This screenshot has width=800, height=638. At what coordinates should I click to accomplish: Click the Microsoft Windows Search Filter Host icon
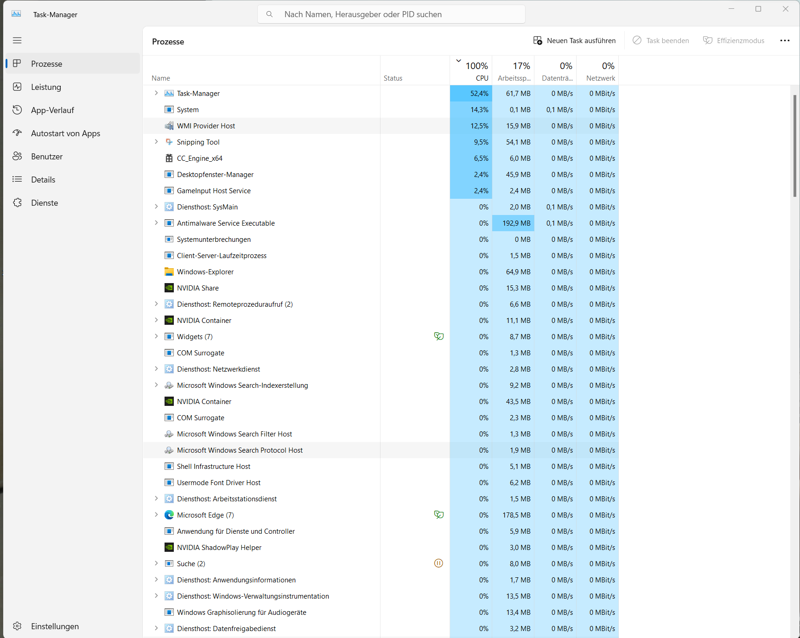pyautogui.click(x=169, y=434)
